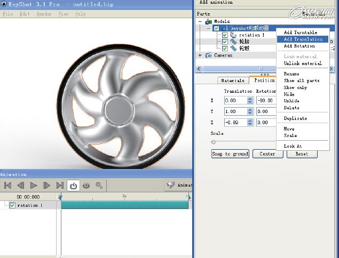
Task: Increase the Y translation spinner value
Action: [250, 109]
